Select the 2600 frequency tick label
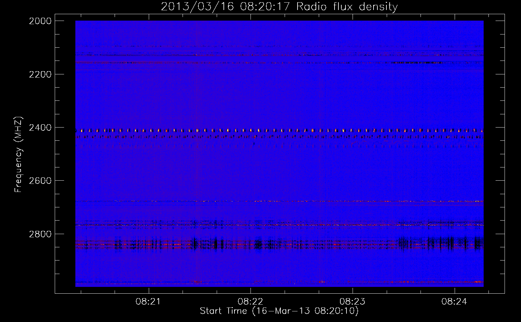Screen dimensions: 521x322 click(x=40, y=181)
